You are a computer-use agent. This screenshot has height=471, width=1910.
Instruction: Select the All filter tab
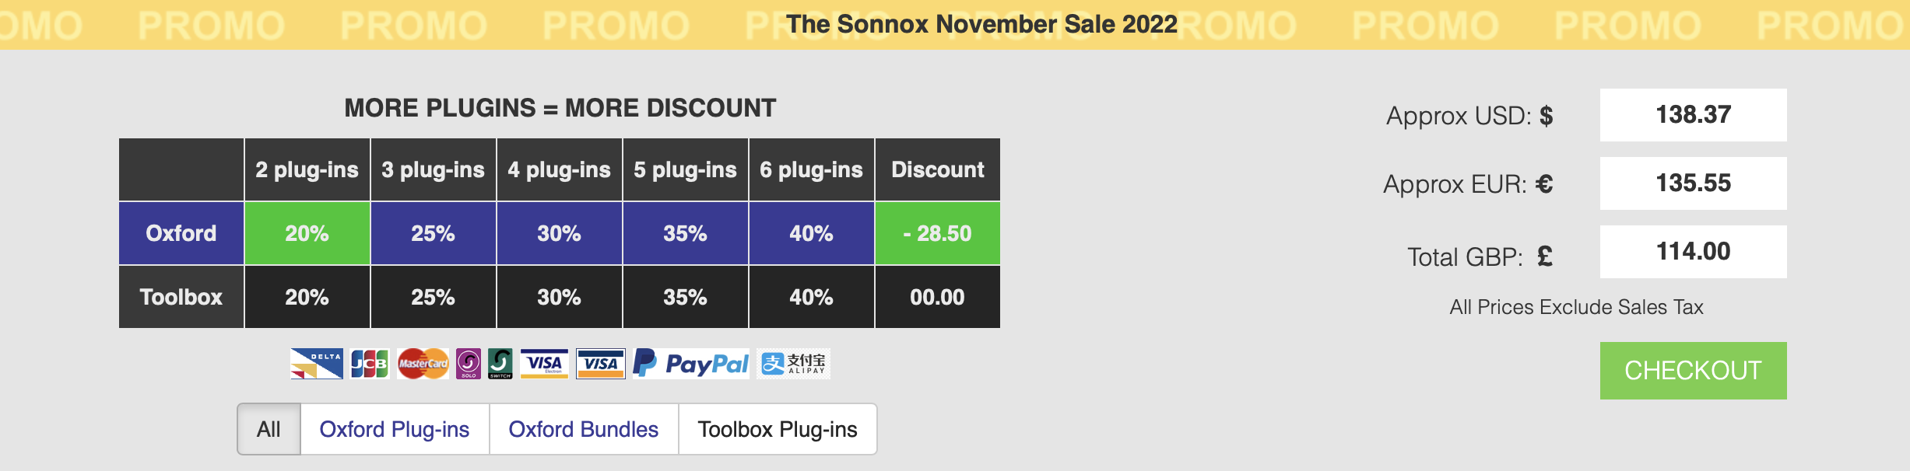coord(269,429)
